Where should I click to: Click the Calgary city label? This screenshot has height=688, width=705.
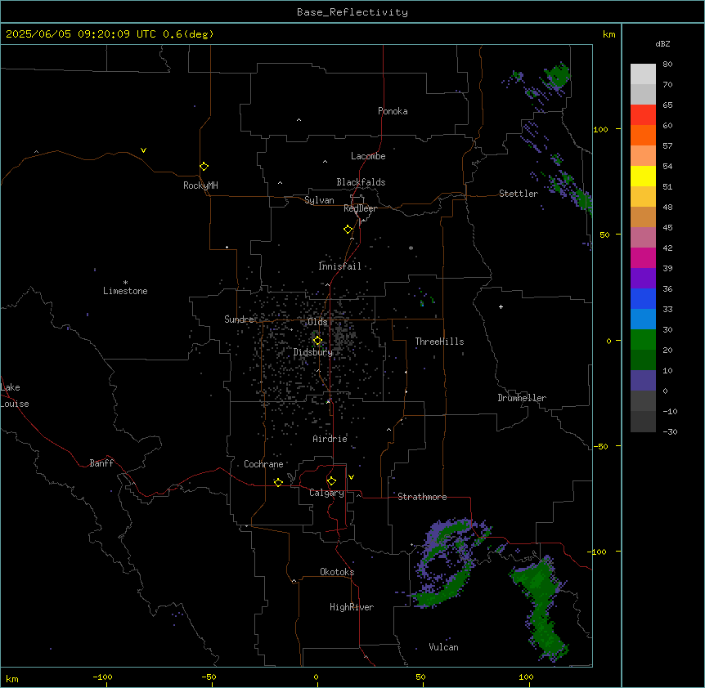326,493
